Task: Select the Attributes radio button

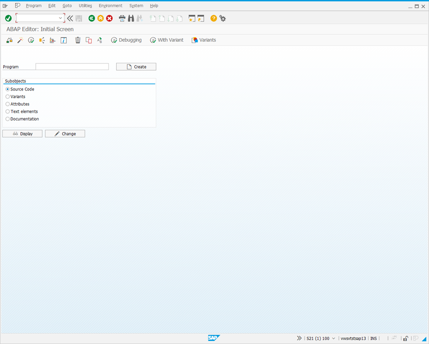Action: pos(7,104)
